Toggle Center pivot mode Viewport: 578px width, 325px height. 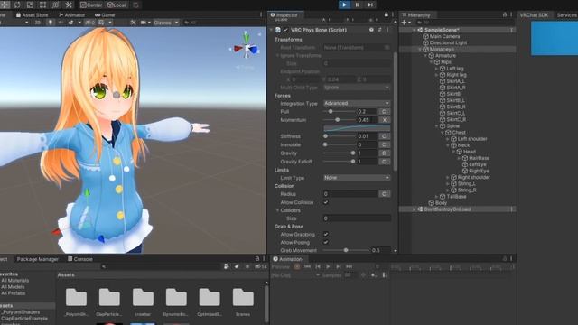point(91,5)
